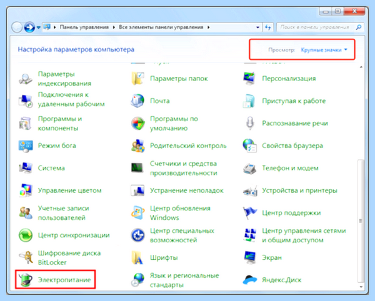Click the Программы по умолчанию icon
Viewport: 375px width, 301px height.
coord(137,124)
